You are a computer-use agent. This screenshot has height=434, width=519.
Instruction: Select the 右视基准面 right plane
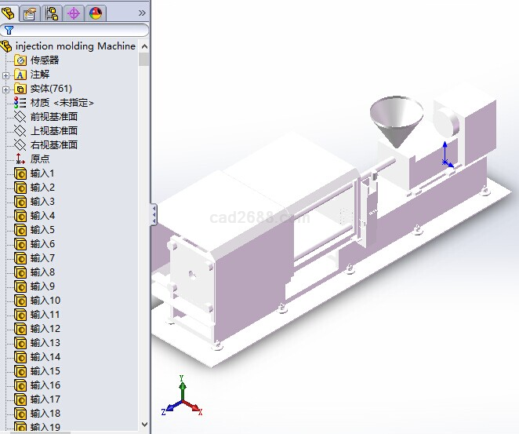tap(53, 145)
